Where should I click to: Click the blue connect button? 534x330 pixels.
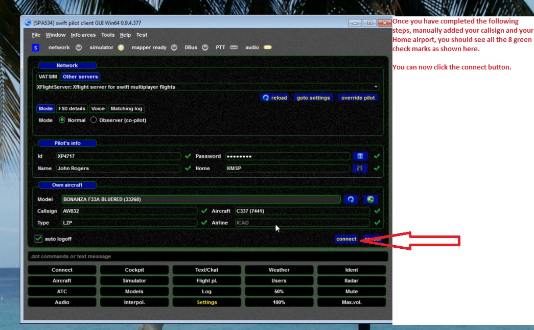[346, 239]
